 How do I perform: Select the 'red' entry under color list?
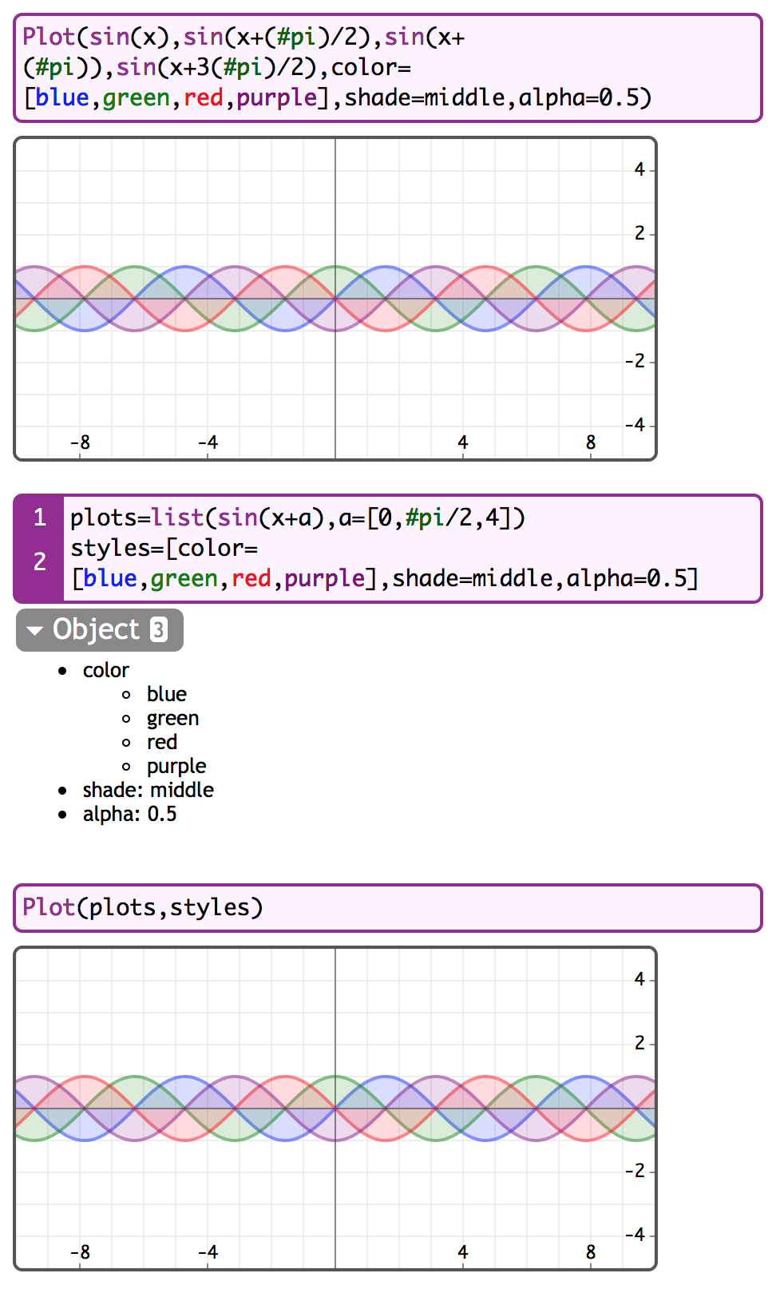[x=161, y=742]
